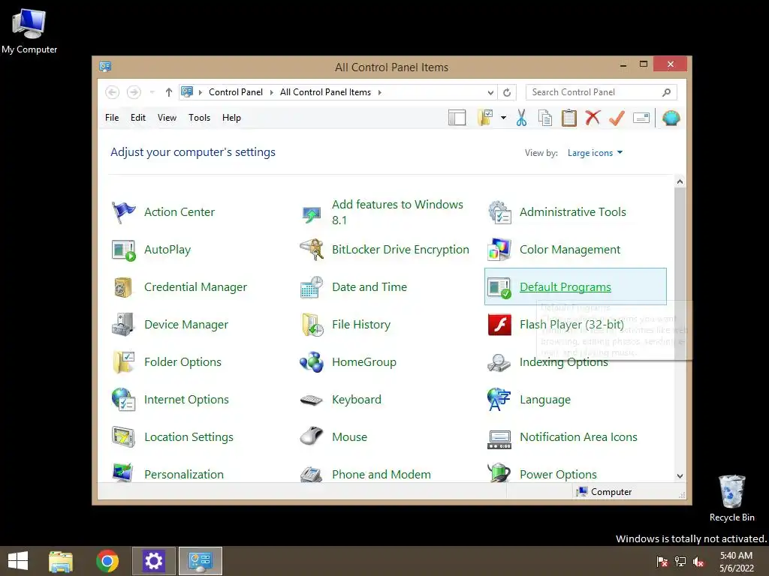Click the Personalization link

pos(184,475)
